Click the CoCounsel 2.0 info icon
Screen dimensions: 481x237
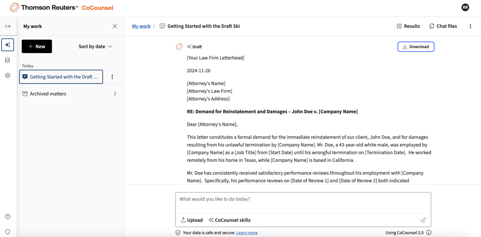[x=428, y=233]
